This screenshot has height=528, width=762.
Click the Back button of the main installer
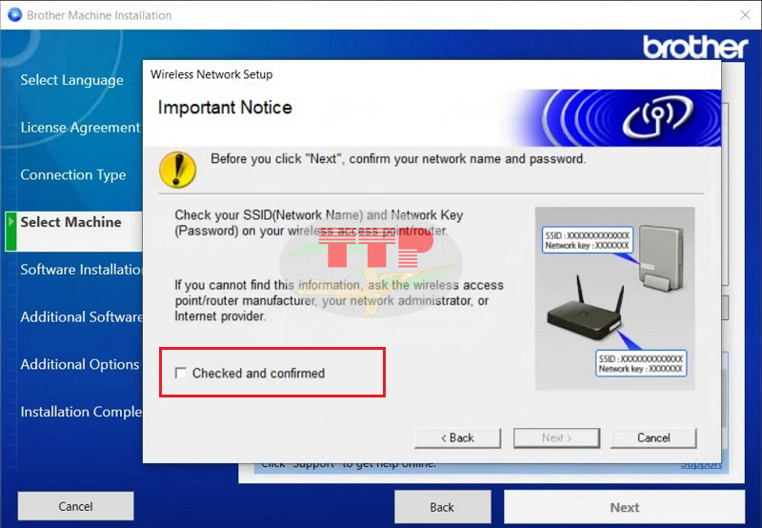tap(442, 507)
